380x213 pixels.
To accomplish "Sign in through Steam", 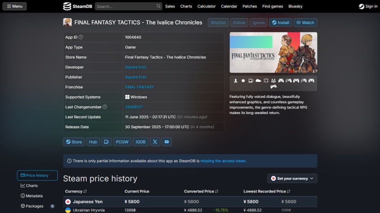I will 368,6.
